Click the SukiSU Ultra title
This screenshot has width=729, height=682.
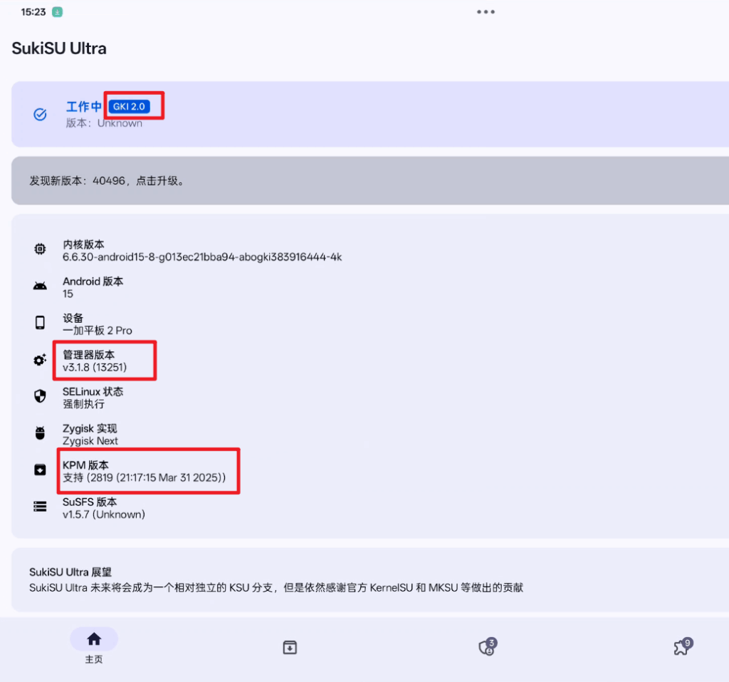click(x=59, y=48)
